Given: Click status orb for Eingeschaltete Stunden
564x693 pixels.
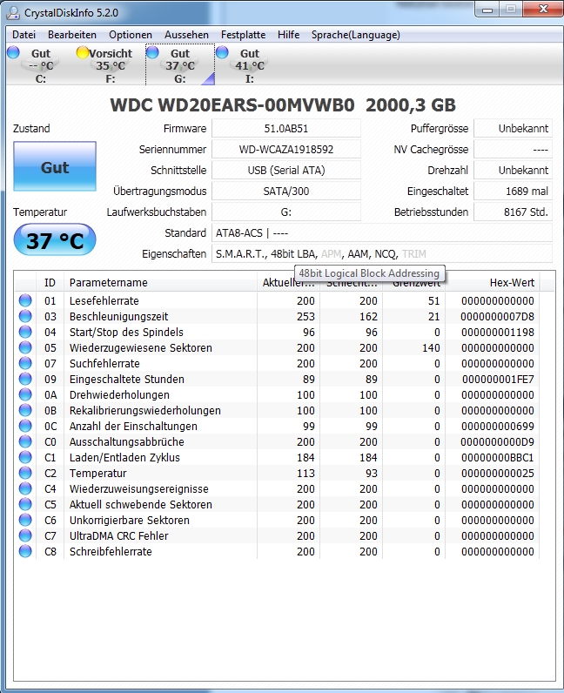Looking at the screenshot, I should pyautogui.click(x=25, y=379).
